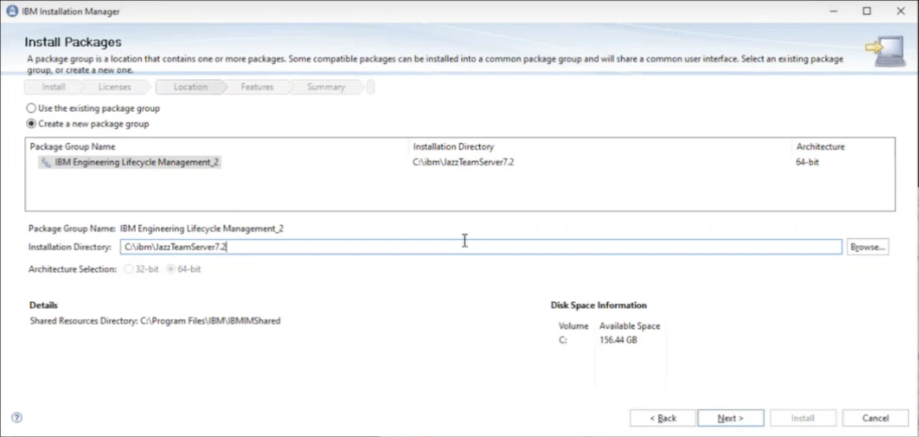The width and height of the screenshot is (919, 437).
Task: Cancel the package installation
Action: 875,418
